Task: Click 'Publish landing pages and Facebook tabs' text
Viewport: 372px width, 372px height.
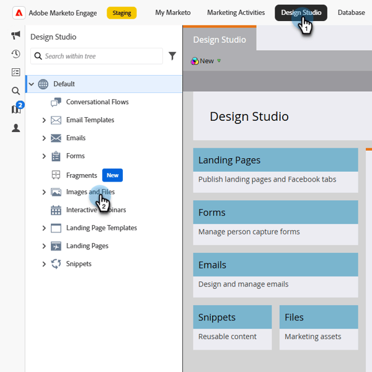Action: point(267,179)
